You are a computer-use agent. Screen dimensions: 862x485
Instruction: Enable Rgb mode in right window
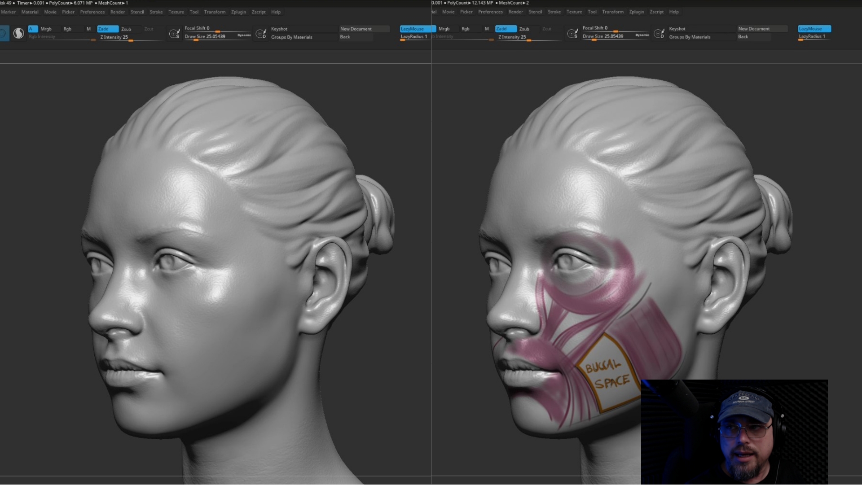(x=465, y=29)
